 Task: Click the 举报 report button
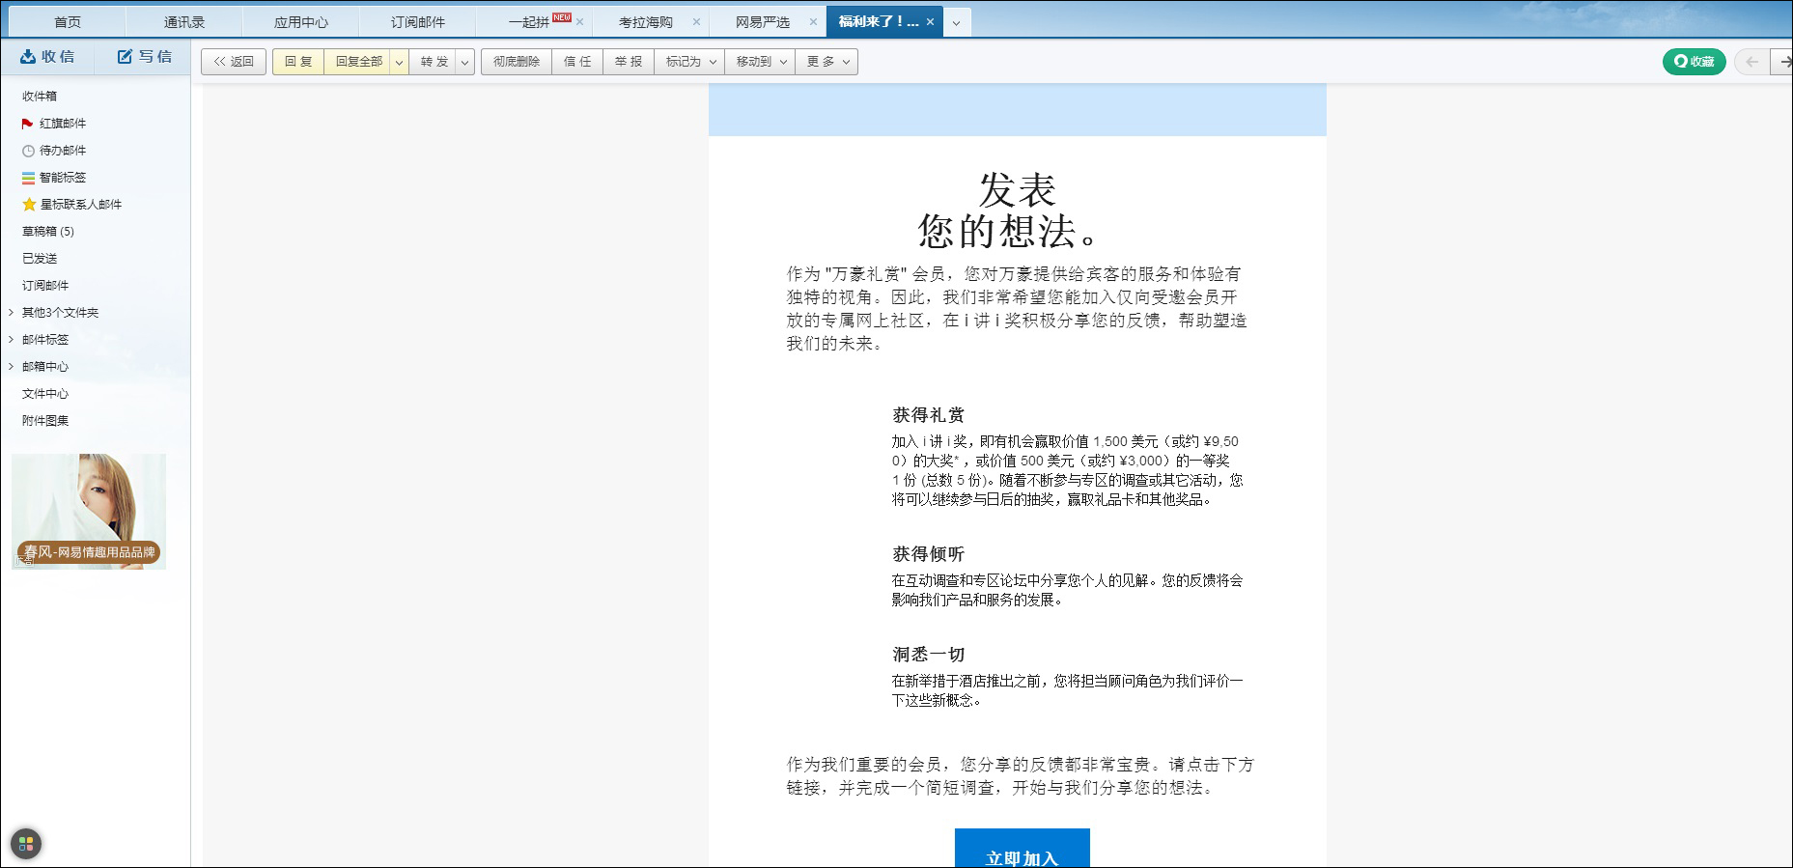(629, 62)
